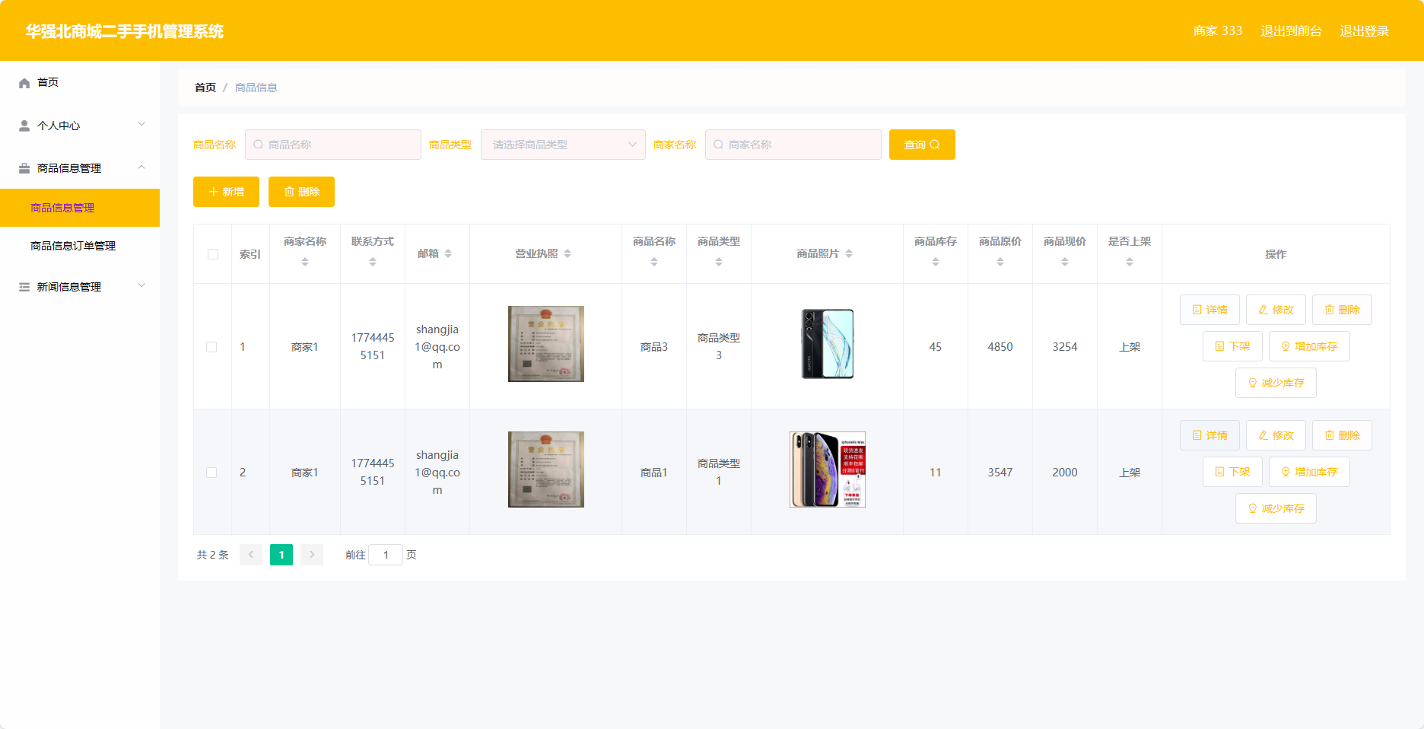Click the 个人中心 user icon
1424x729 pixels.
click(24, 126)
